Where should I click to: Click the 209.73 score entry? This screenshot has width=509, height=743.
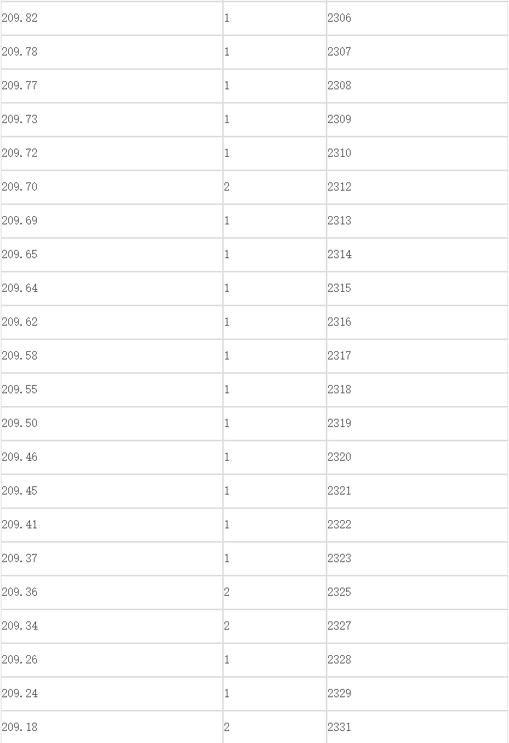(x=112, y=119)
